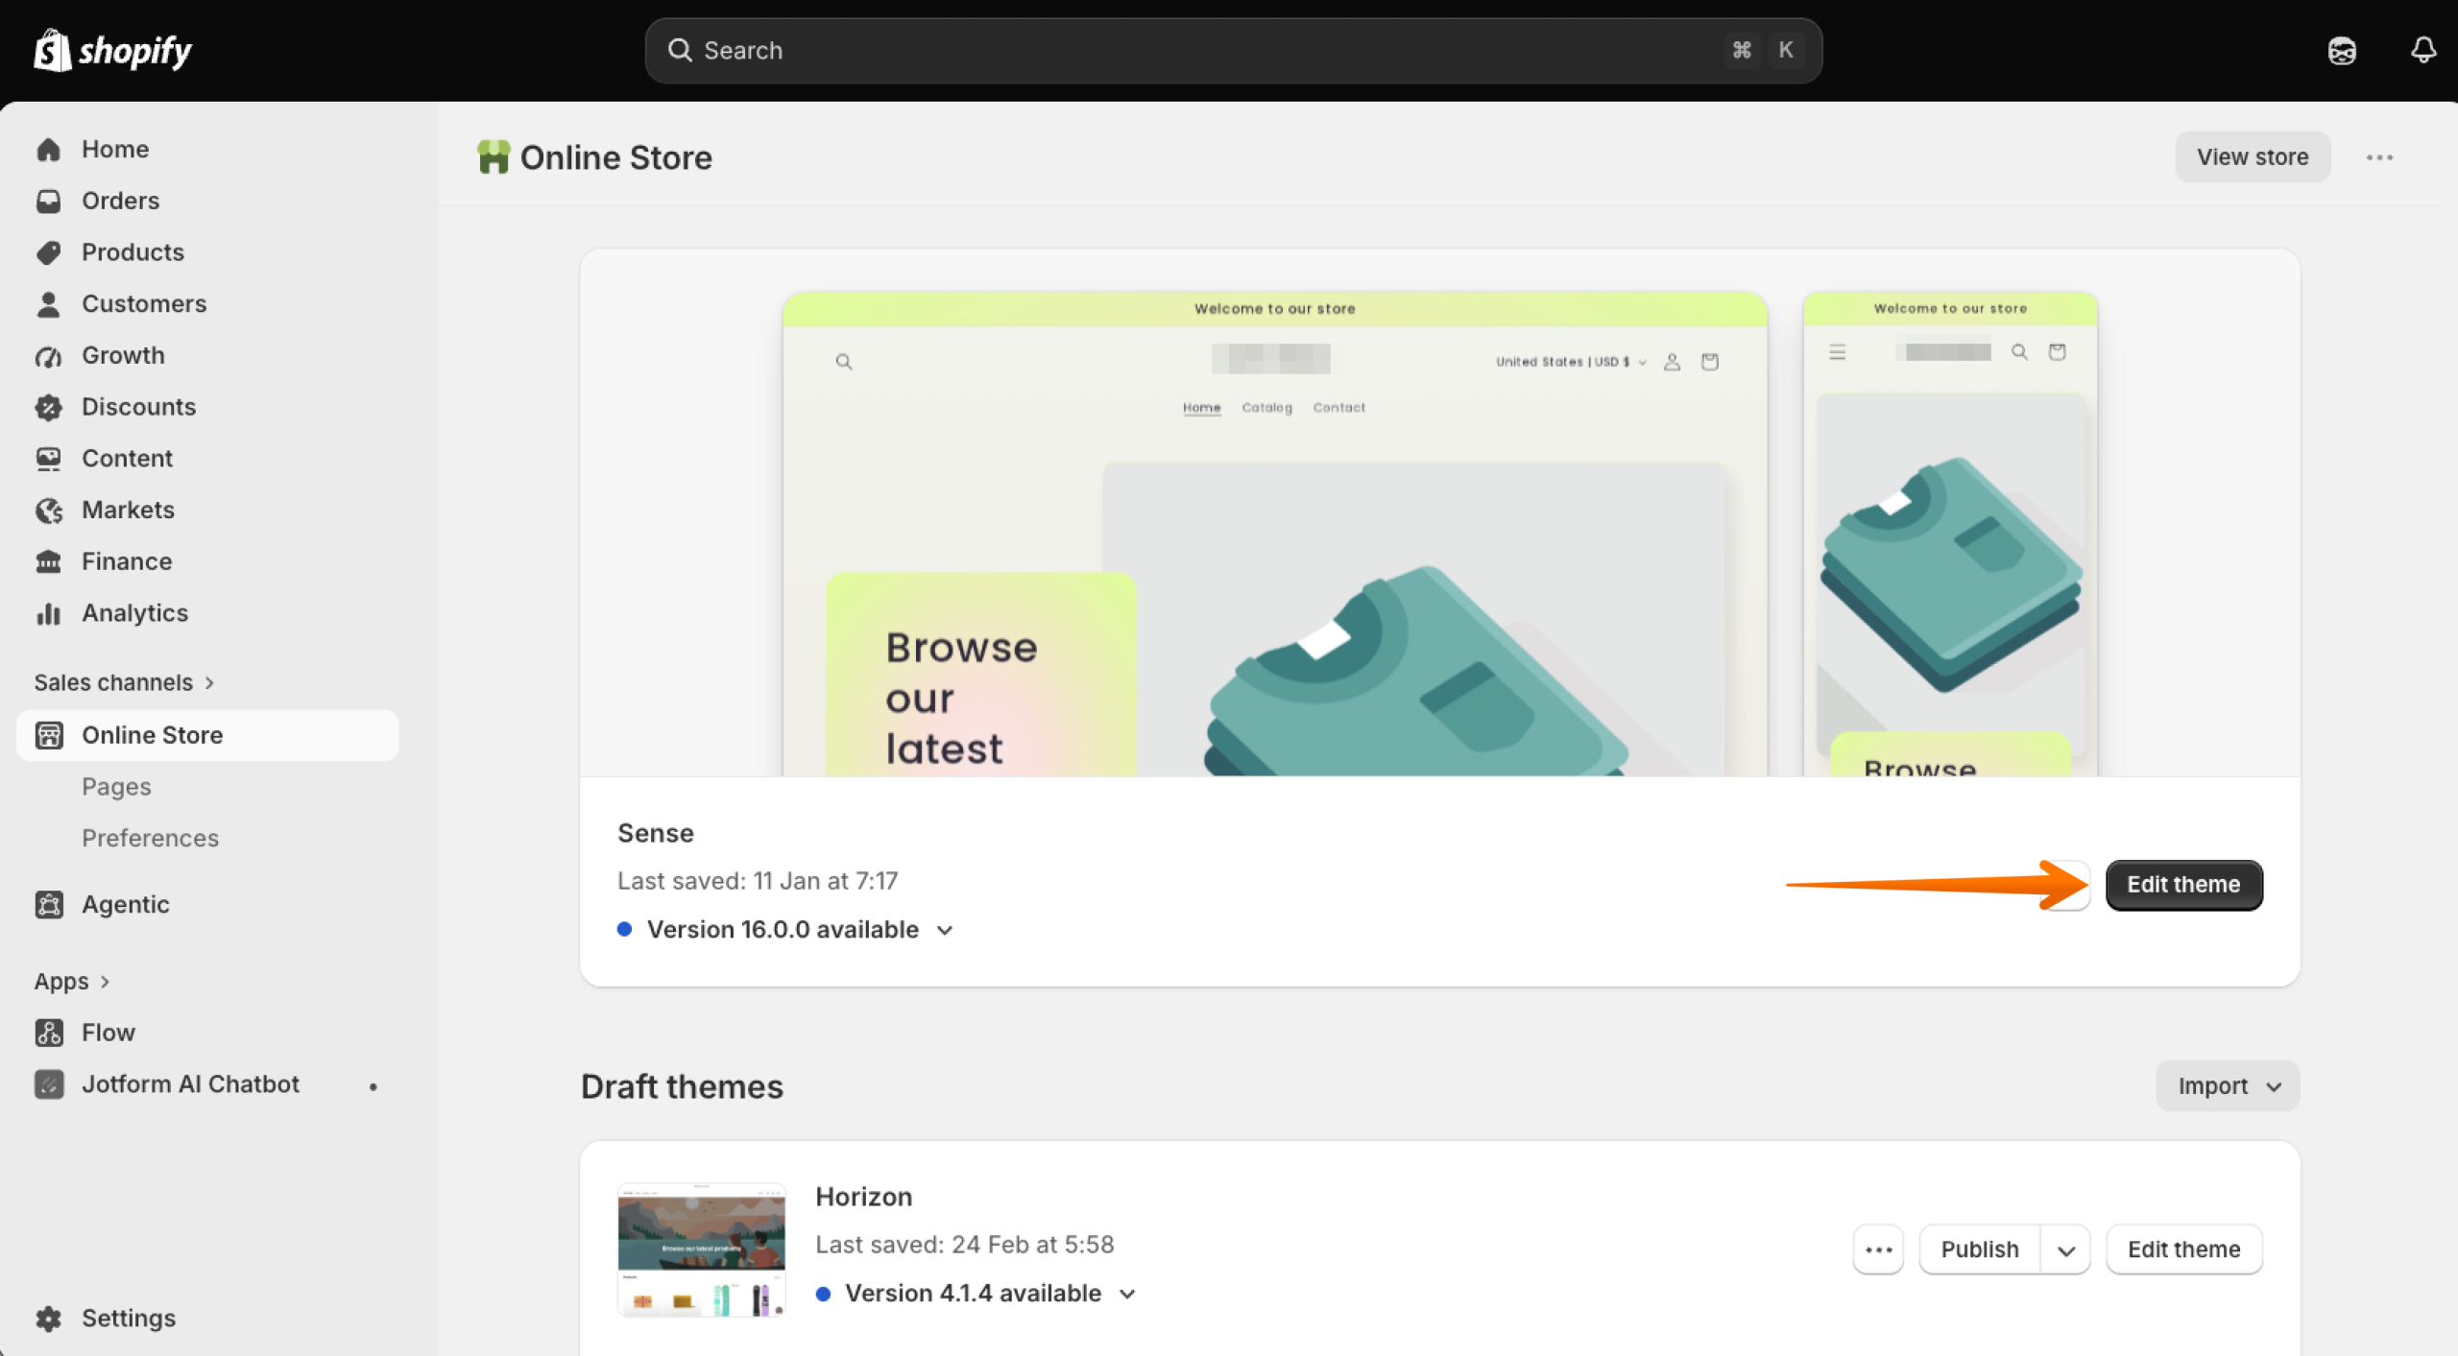Image resolution: width=2458 pixels, height=1356 pixels.
Task: Click the Content icon in sidebar
Action: click(x=49, y=459)
